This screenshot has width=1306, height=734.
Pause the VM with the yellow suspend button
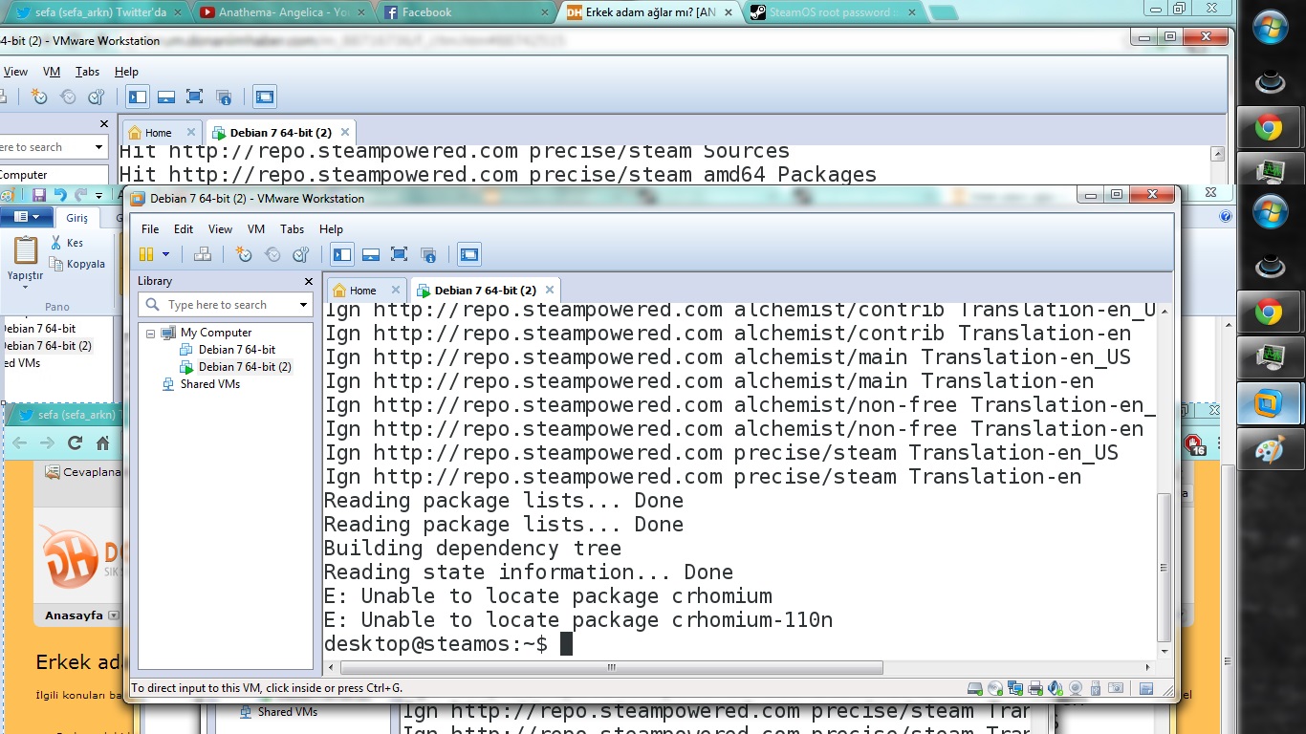[x=146, y=254]
